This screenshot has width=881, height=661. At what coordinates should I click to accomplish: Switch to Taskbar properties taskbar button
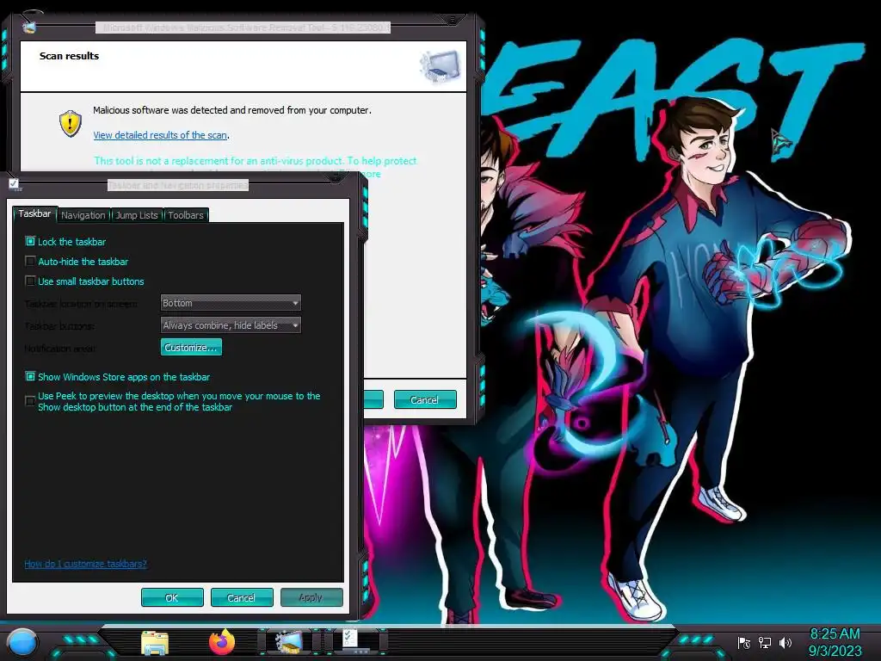[355, 642]
